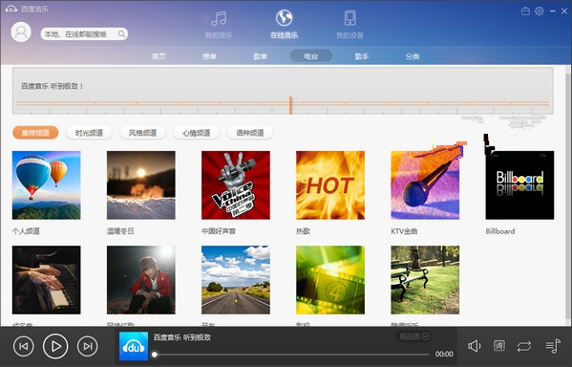The height and width of the screenshot is (367, 572).
Task: Click the 个人频道 label text
Action: [x=26, y=231]
